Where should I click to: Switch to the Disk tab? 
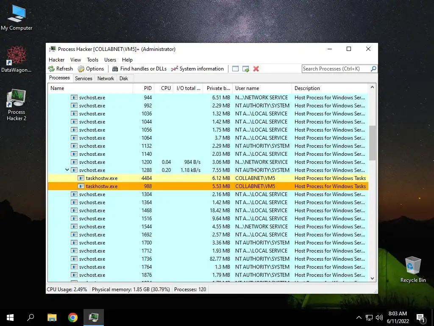[x=124, y=79]
